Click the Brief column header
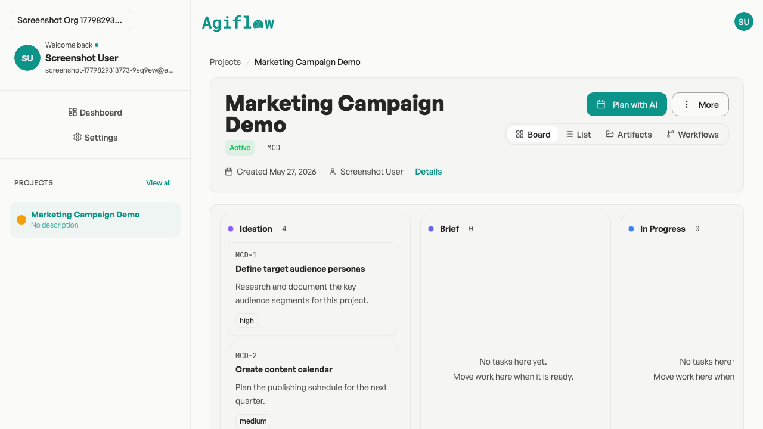Image resolution: width=763 pixels, height=429 pixels. [x=449, y=229]
